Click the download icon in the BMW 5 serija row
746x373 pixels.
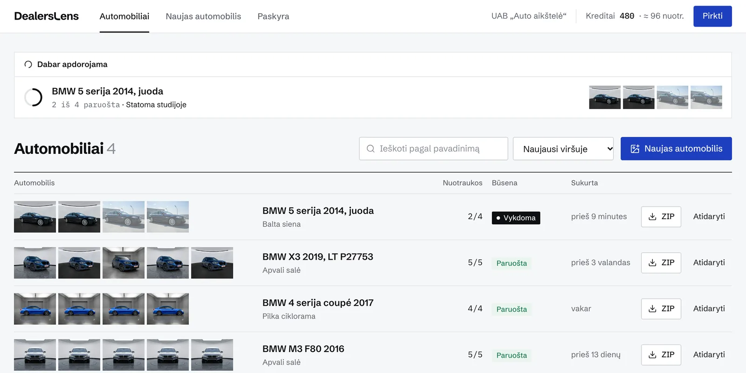653,217
